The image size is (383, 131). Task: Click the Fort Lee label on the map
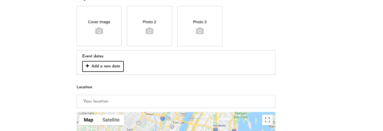(x=179, y=123)
